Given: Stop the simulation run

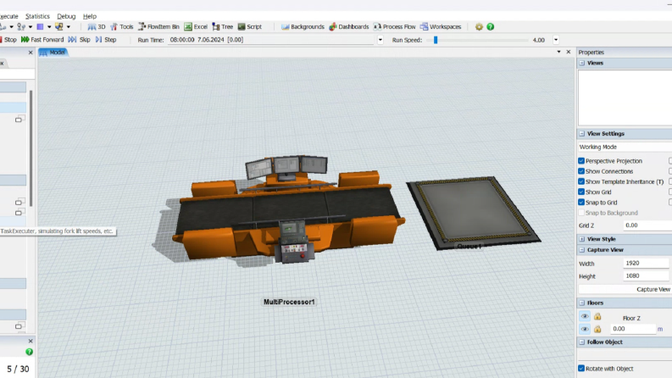Looking at the screenshot, I should (x=8, y=40).
